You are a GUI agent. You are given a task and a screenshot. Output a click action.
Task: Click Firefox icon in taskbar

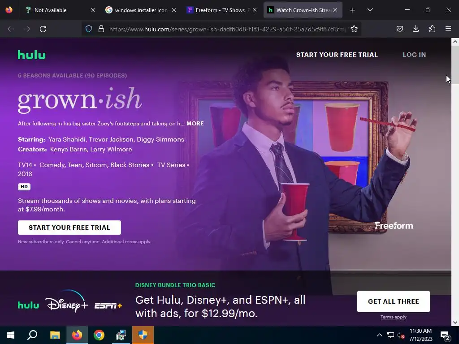click(77, 335)
